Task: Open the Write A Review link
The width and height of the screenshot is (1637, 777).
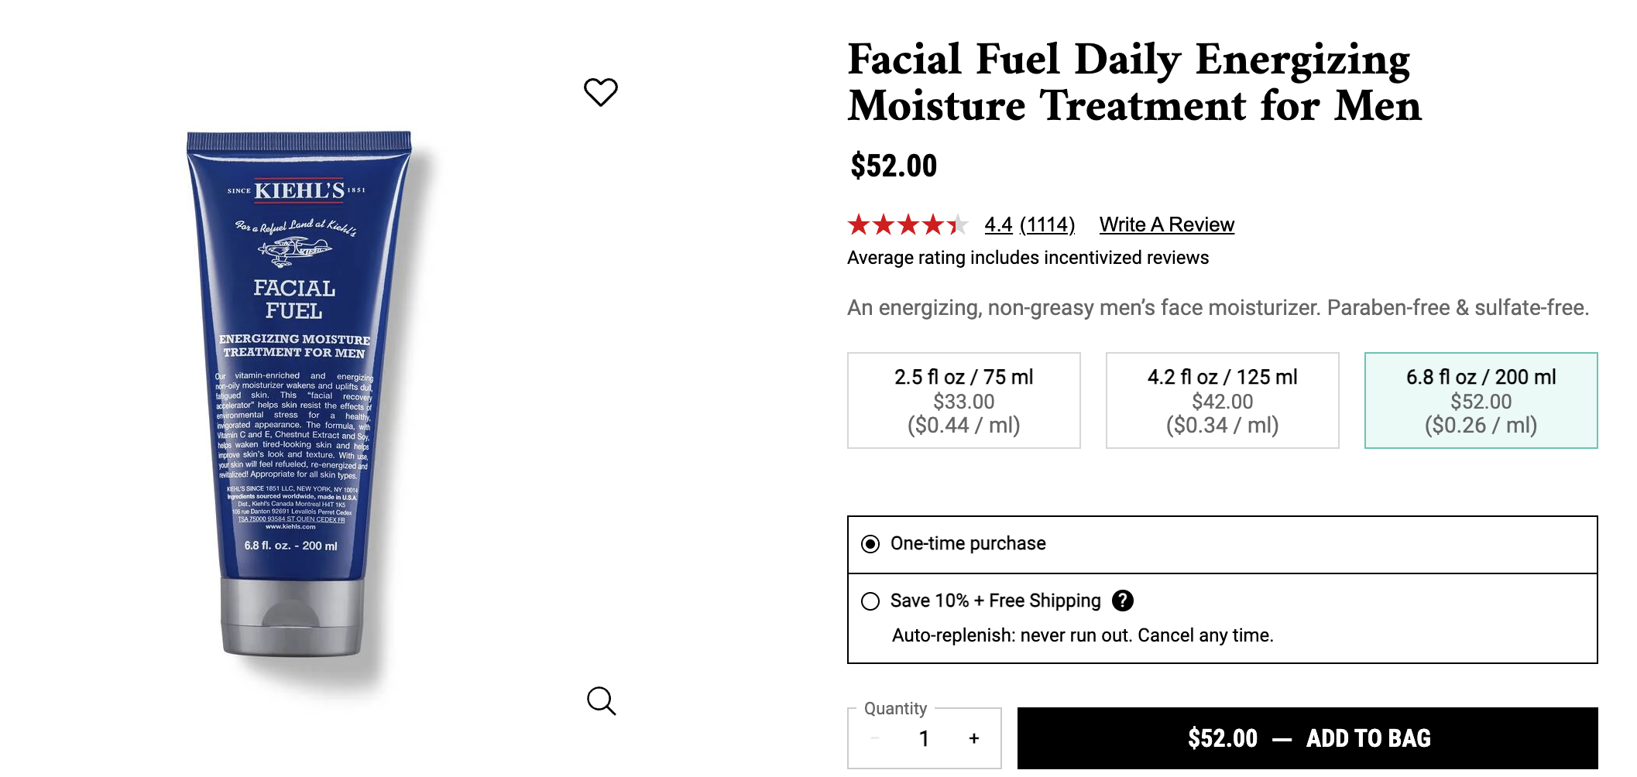Action: (1166, 224)
